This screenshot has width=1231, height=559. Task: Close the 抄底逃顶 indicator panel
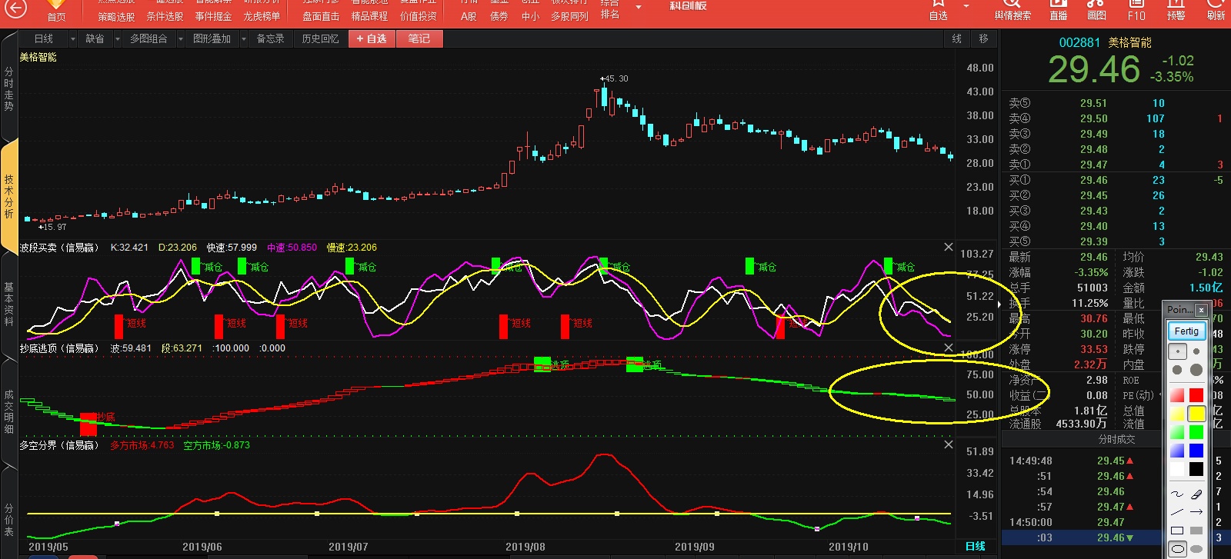coord(949,348)
